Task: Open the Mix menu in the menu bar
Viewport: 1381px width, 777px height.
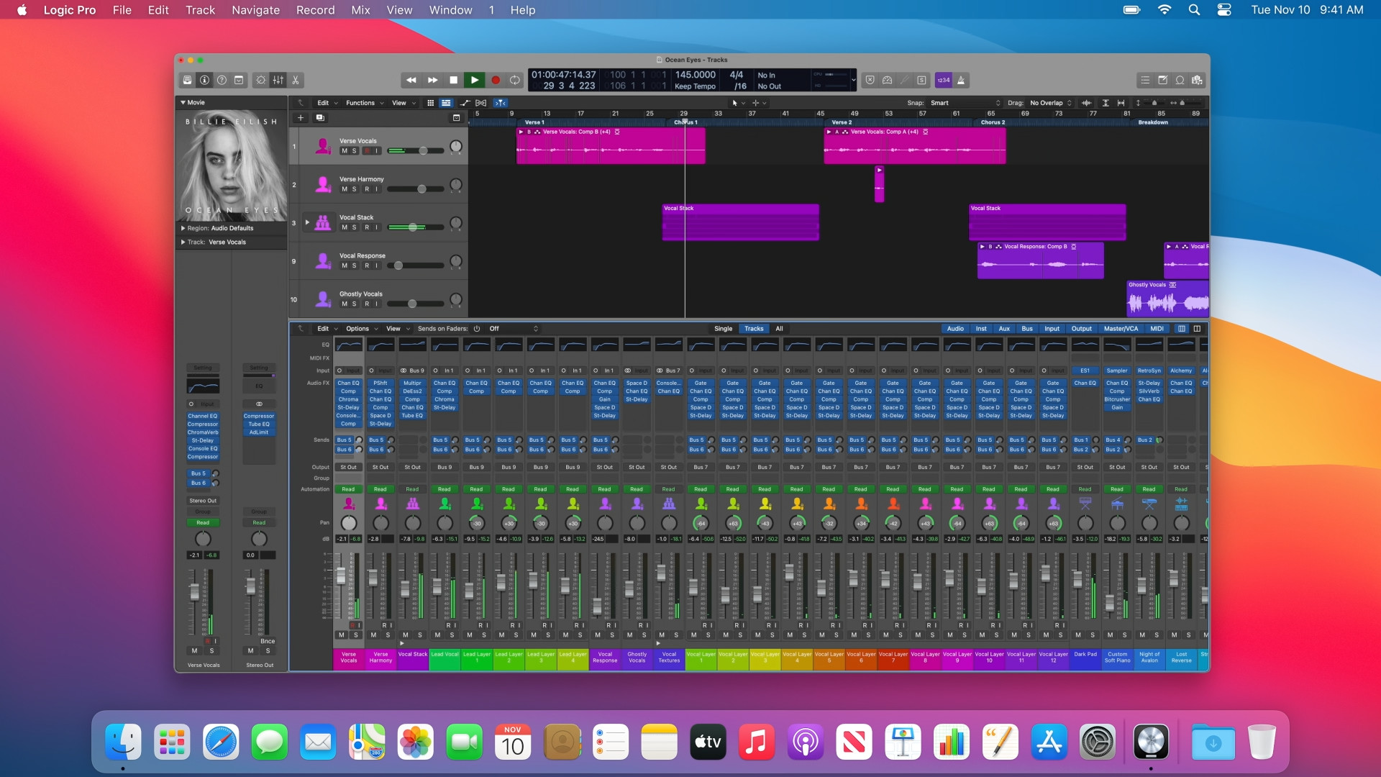Action: [x=359, y=10]
